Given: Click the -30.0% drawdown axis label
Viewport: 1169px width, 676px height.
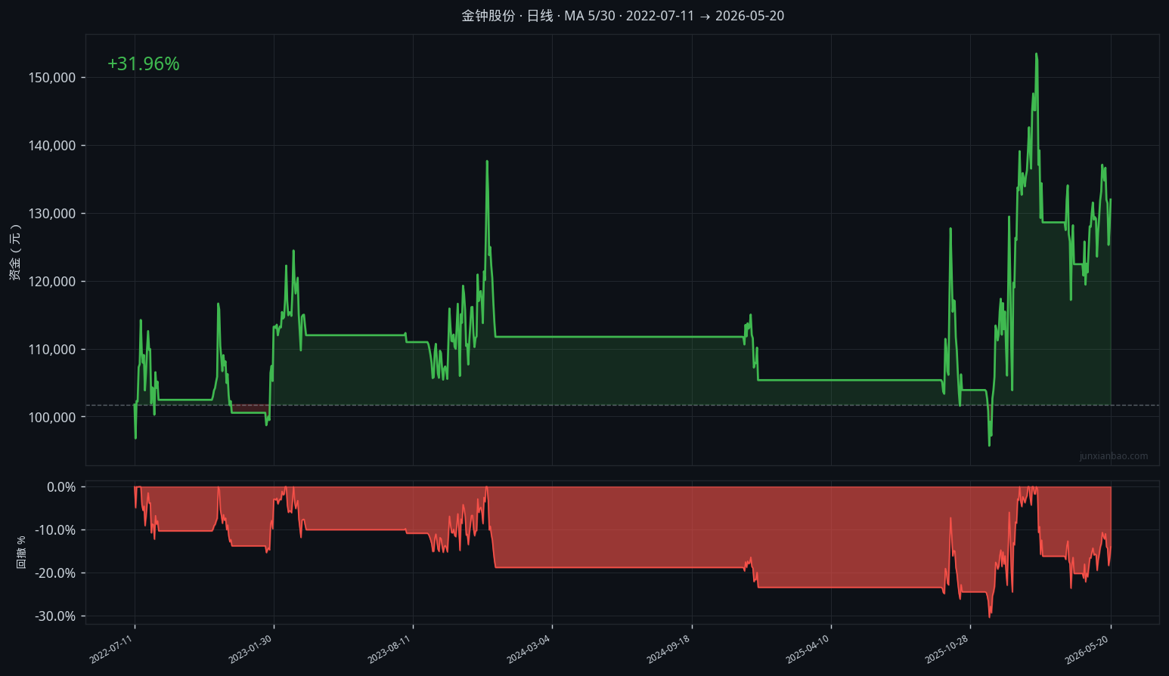Looking at the screenshot, I should tap(55, 616).
